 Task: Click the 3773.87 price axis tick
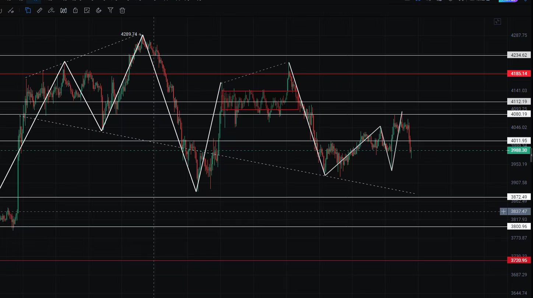point(519,238)
